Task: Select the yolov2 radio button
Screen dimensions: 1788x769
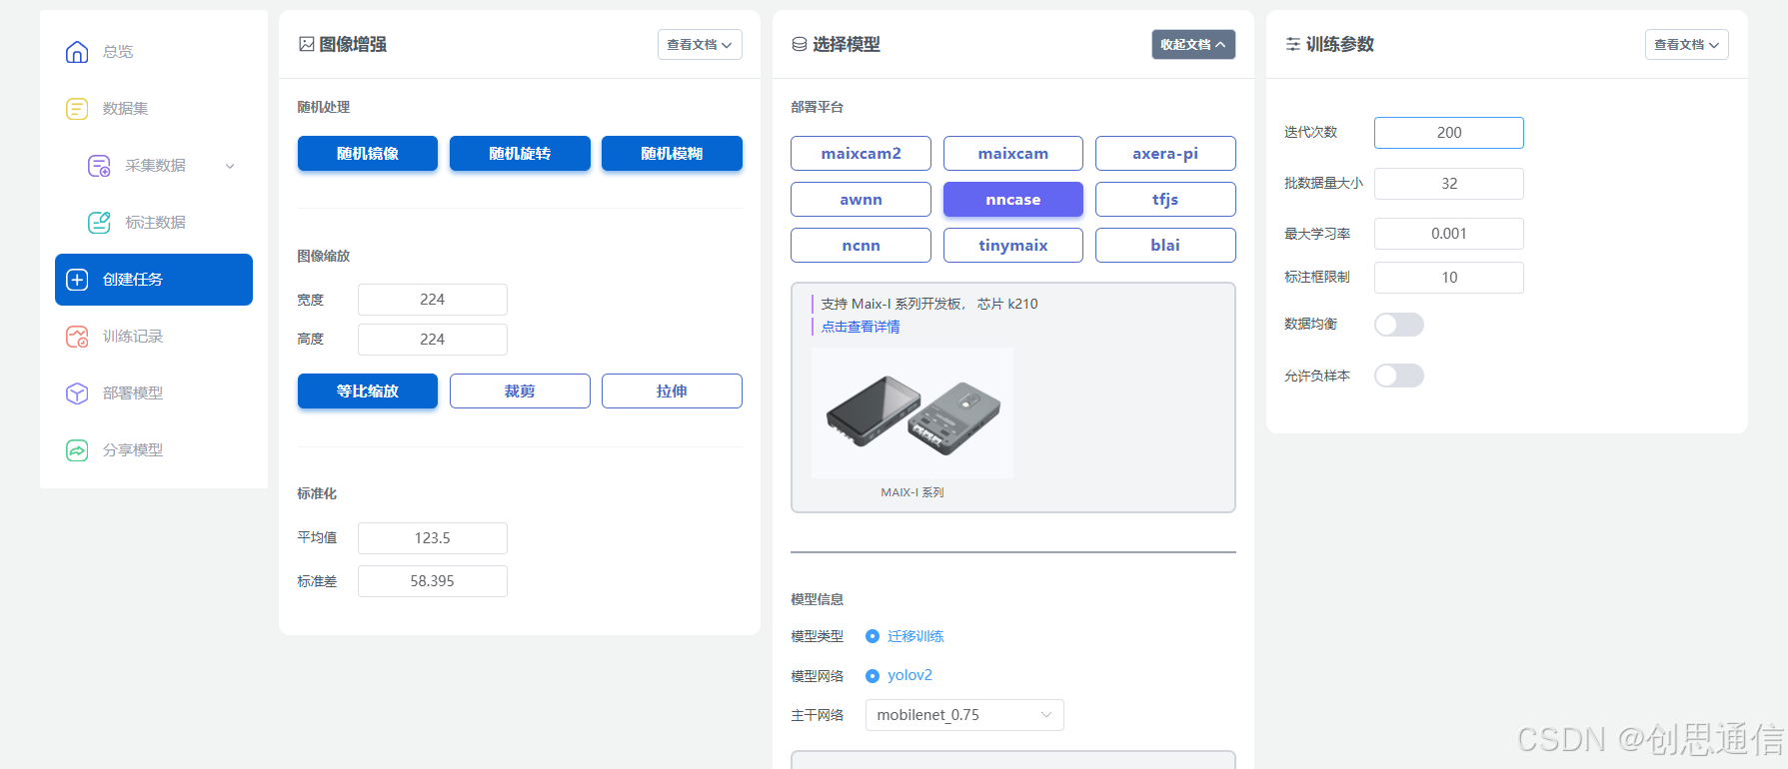Action: (873, 676)
